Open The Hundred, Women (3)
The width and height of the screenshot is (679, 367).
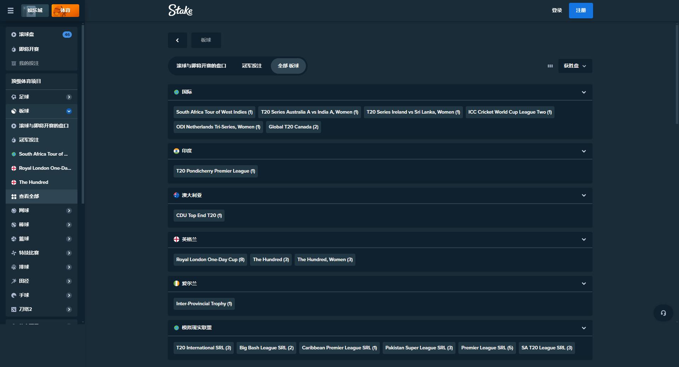325,260
